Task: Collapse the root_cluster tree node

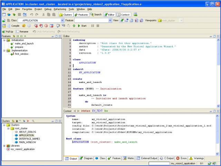Action: [8, 128]
